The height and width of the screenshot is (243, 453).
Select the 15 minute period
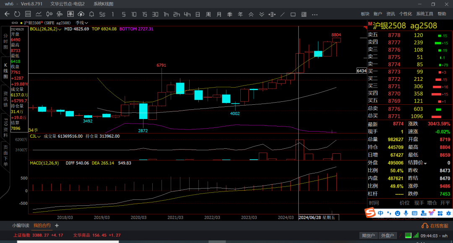pos(144,14)
